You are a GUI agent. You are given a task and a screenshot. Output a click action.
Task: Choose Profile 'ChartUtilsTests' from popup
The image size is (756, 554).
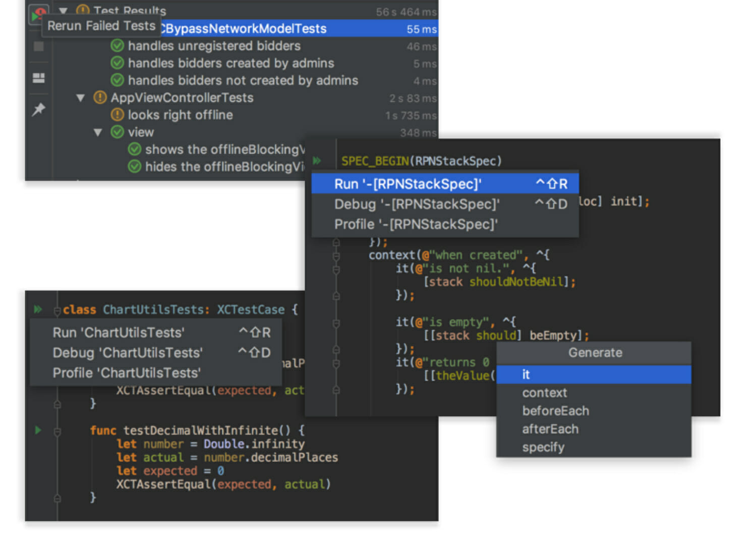127,373
